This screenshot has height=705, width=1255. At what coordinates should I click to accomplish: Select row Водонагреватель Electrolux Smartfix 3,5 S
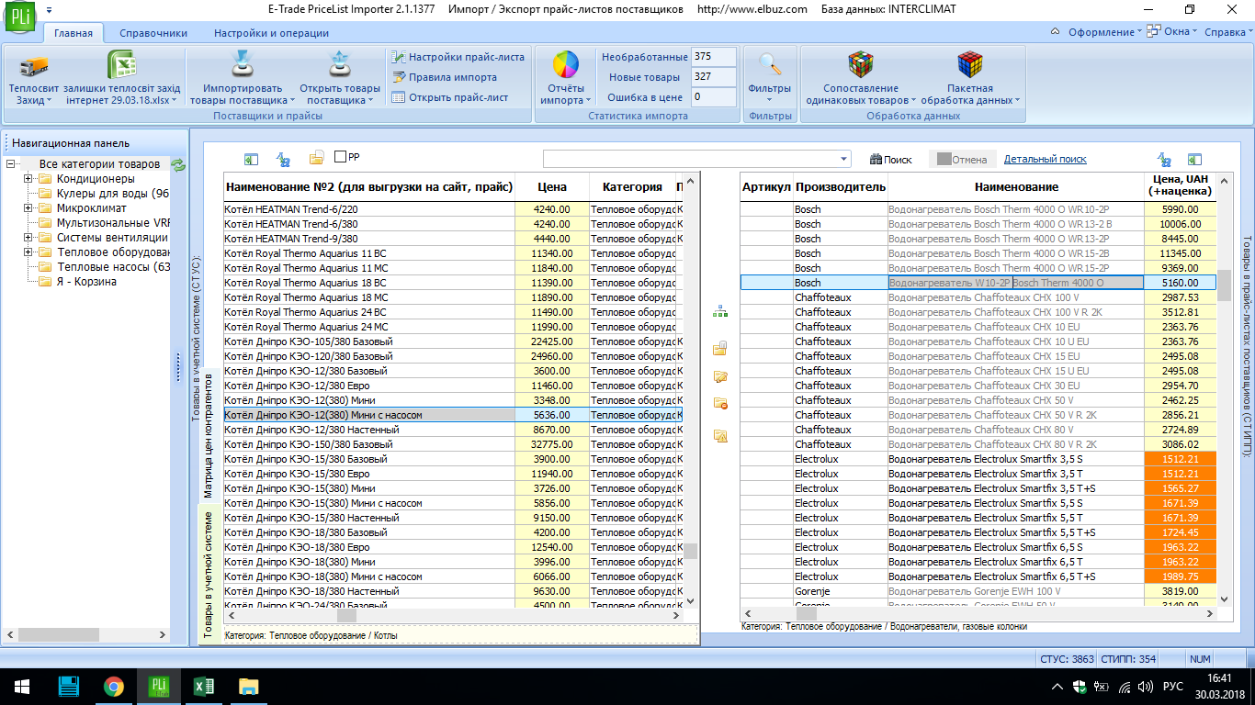coord(978,459)
